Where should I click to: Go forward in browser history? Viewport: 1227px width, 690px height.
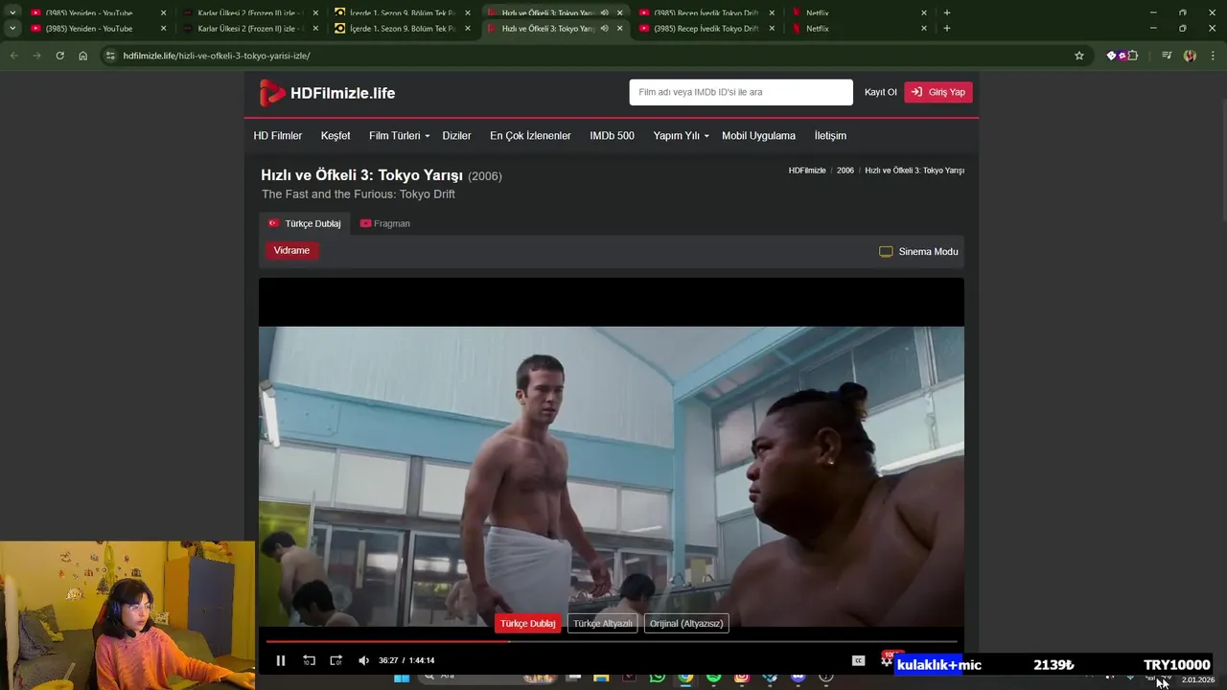tap(36, 56)
